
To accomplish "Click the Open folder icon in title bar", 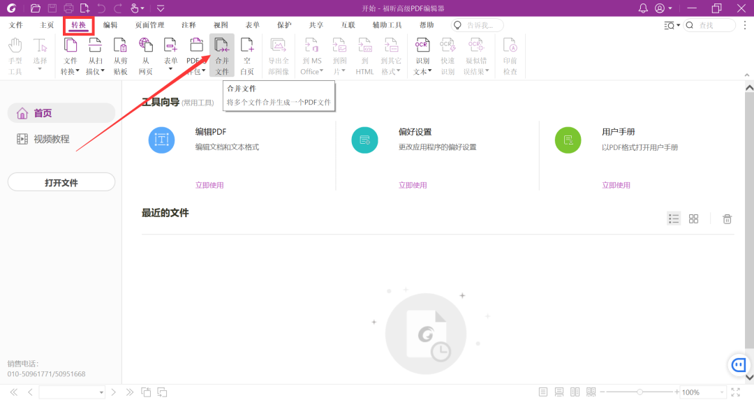I will (35, 8).
